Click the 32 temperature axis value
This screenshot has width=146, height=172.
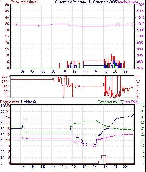143,117
